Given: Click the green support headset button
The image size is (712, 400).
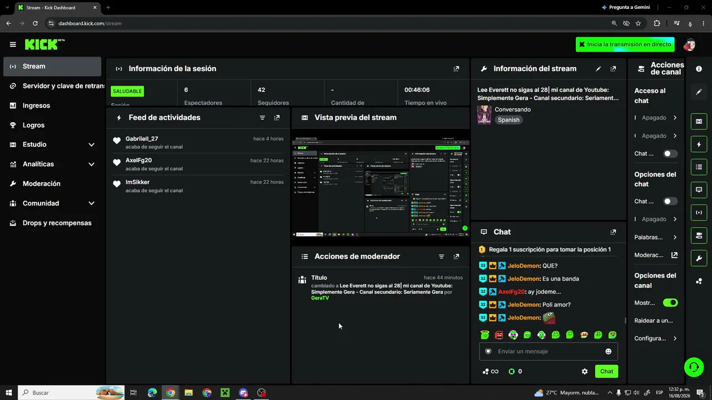Looking at the screenshot, I should [x=694, y=367].
